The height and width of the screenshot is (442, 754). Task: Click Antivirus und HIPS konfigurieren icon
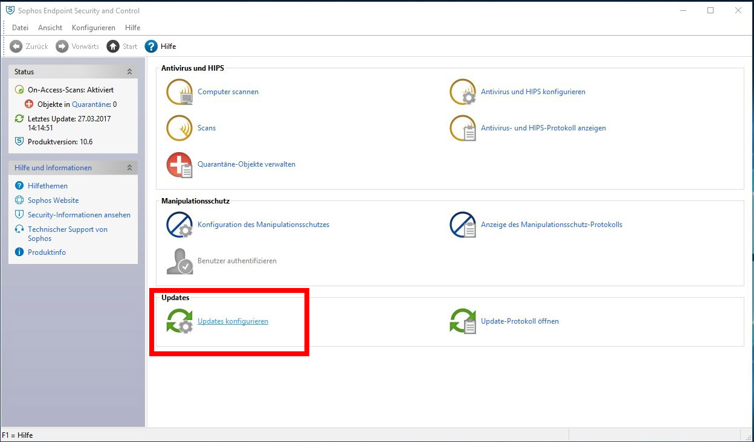click(463, 92)
